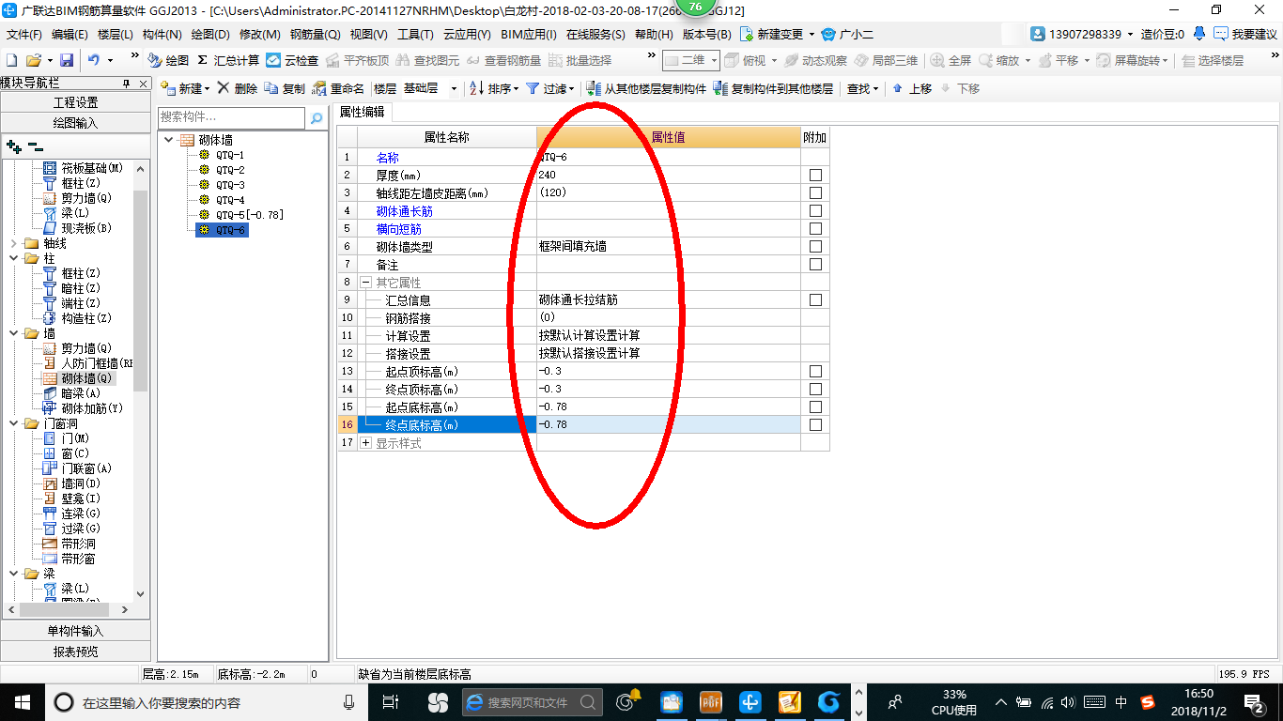Screen dimensions: 1283x721
Task: Click in the 搜索构件 search field
Action: pos(231,118)
